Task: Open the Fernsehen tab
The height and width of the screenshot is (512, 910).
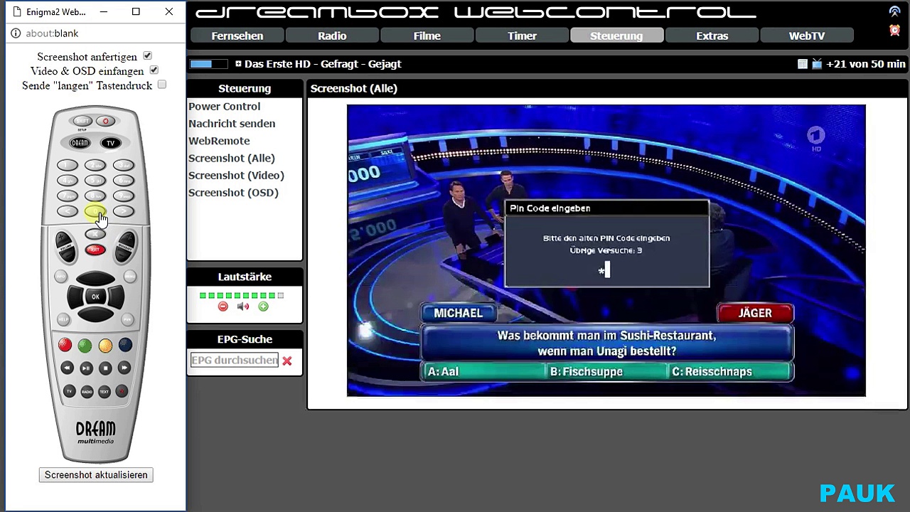Action: tap(237, 36)
